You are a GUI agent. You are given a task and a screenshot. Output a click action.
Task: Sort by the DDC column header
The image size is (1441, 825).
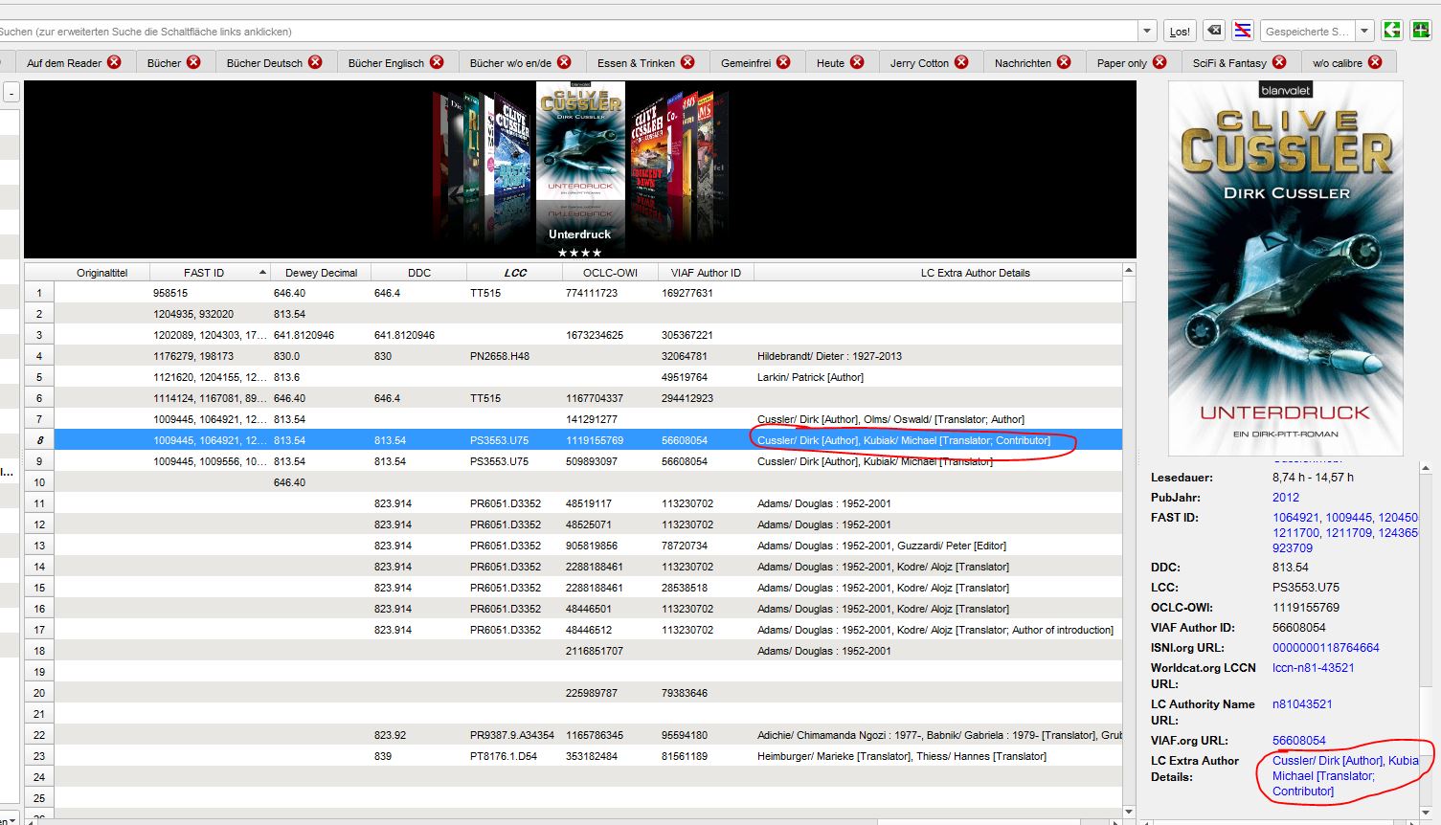pos(419,273)
